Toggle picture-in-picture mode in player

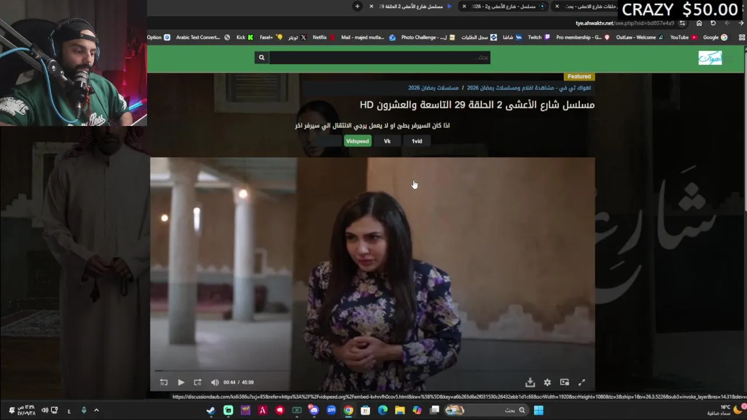[x=564, y=383]
